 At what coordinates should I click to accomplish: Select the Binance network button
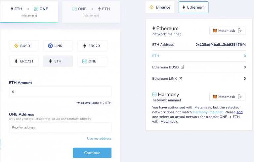160,7
